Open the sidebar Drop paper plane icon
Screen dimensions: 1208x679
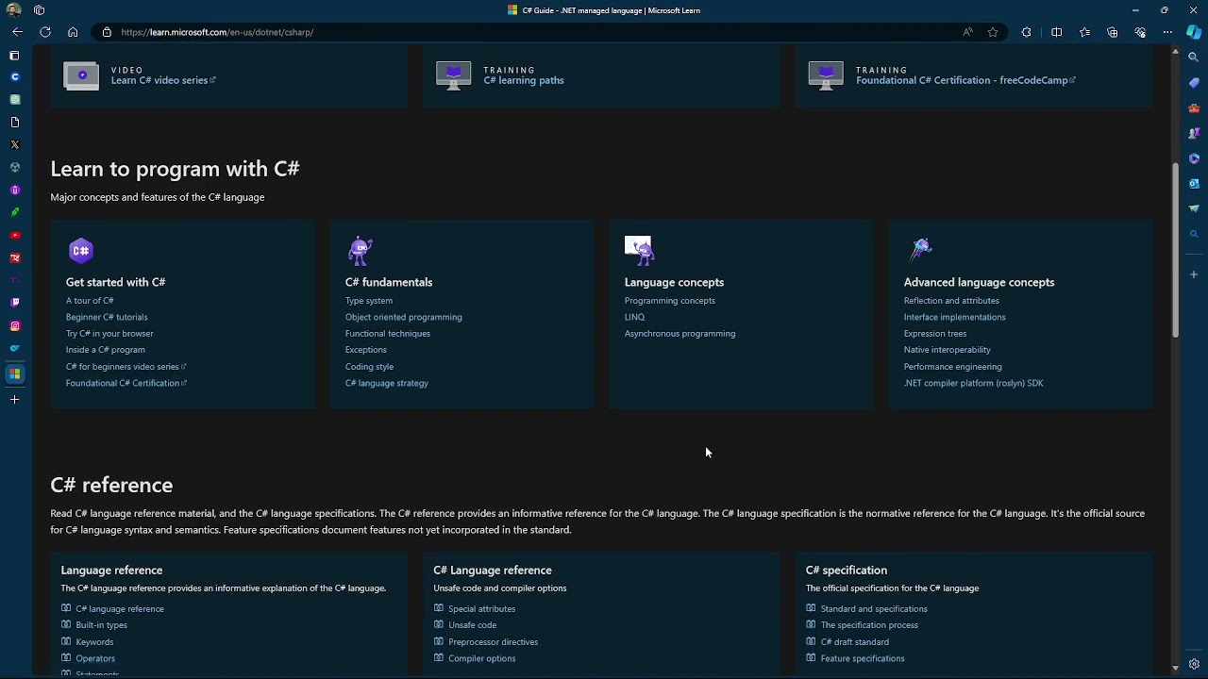[1194, 208]
